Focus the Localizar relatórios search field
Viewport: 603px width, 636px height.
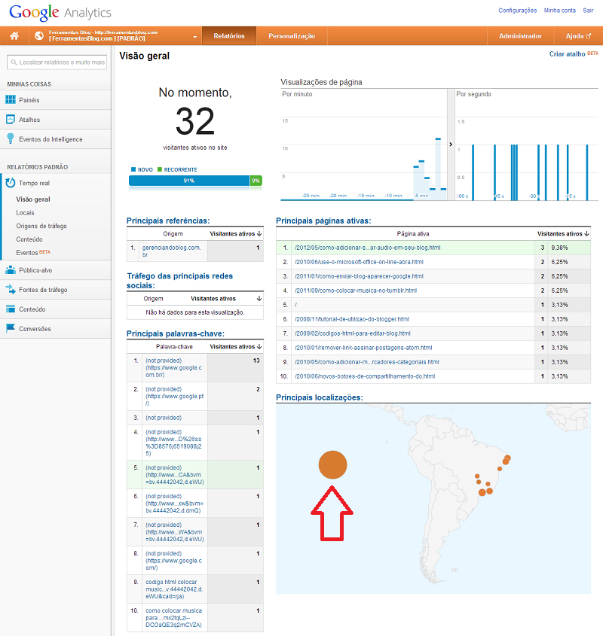(57, 62)
